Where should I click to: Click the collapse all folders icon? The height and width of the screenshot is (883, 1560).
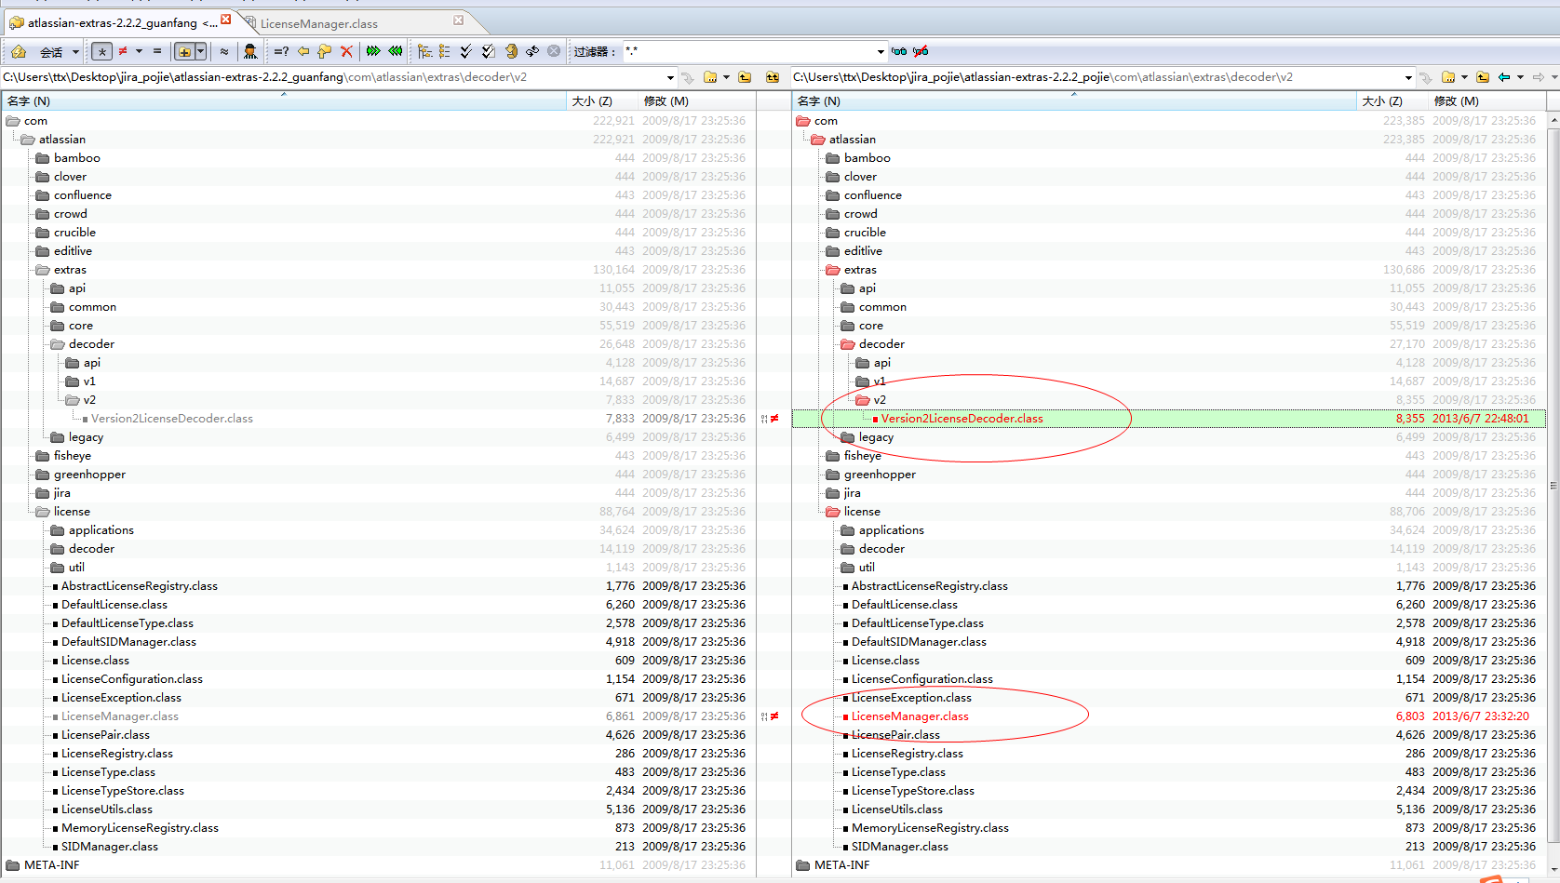445,51
